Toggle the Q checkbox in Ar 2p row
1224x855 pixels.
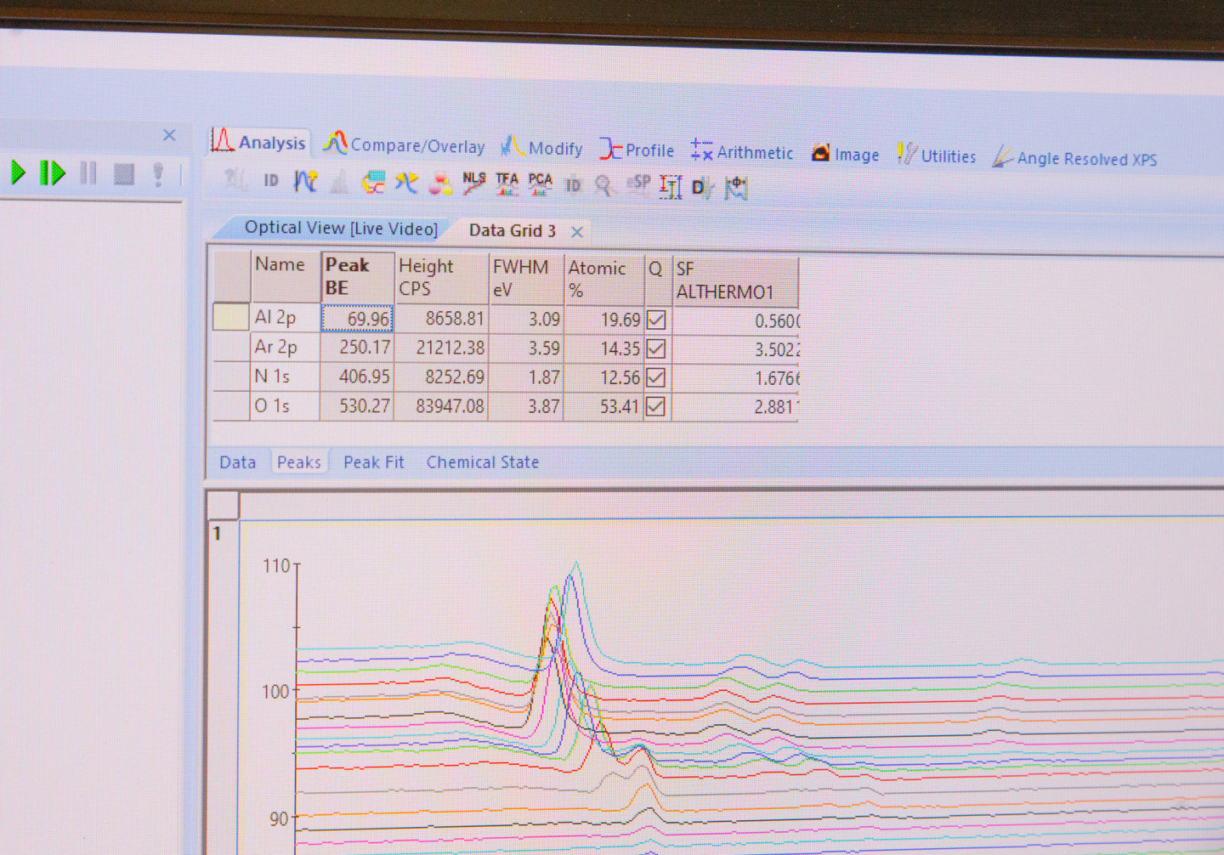click(656, 349)
